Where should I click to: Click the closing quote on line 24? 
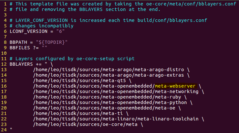coord(11,129)
